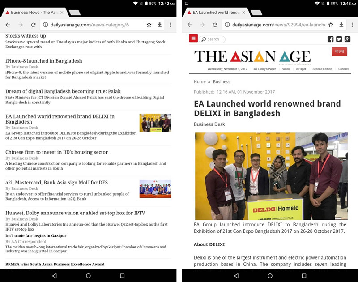The image size is (358, 282).
Task: Open 'iPhone-8 launched in Bangladesh' article
Action: [x=44, y=61]
